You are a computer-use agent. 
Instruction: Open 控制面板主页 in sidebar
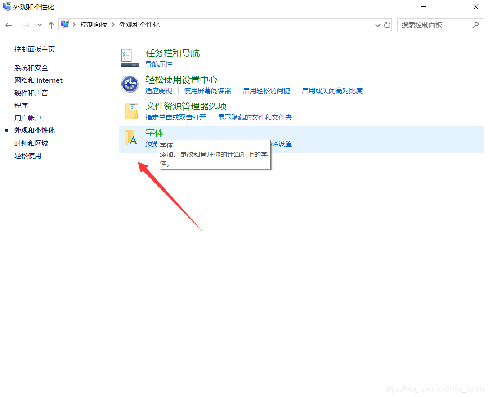click(35, 49)
